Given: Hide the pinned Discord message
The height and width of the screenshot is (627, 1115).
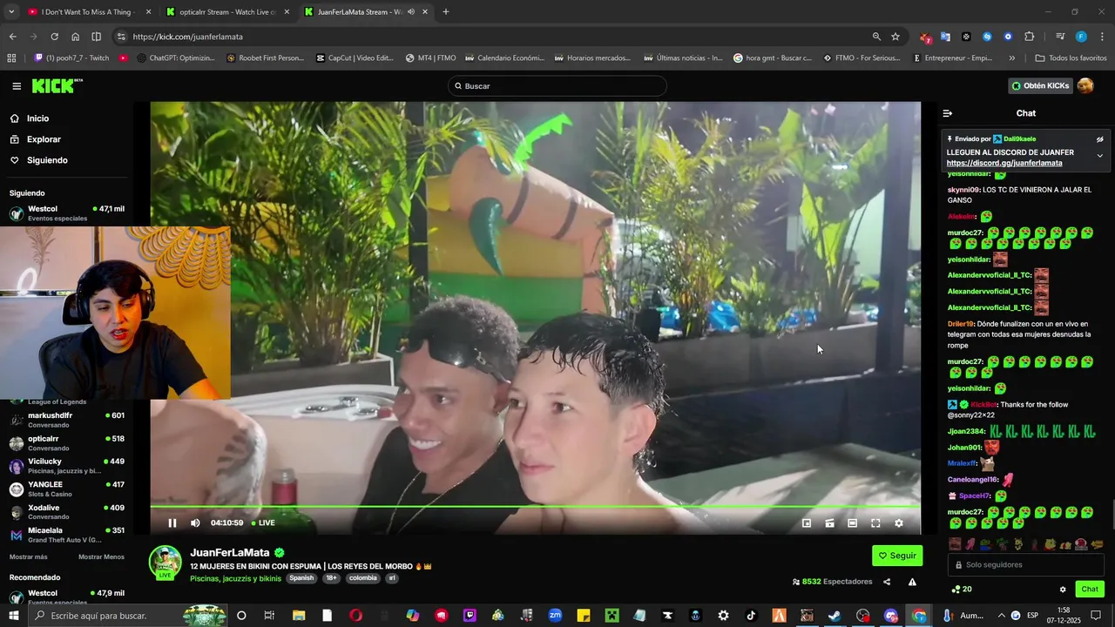Looking at the screenshot, I should point(1099,139).
